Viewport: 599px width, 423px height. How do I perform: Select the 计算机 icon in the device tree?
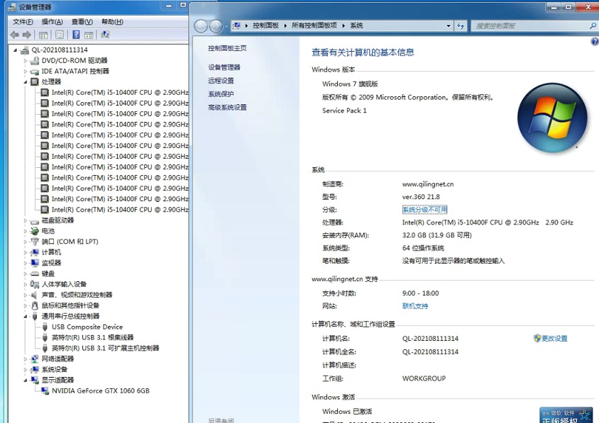[35, 252]
